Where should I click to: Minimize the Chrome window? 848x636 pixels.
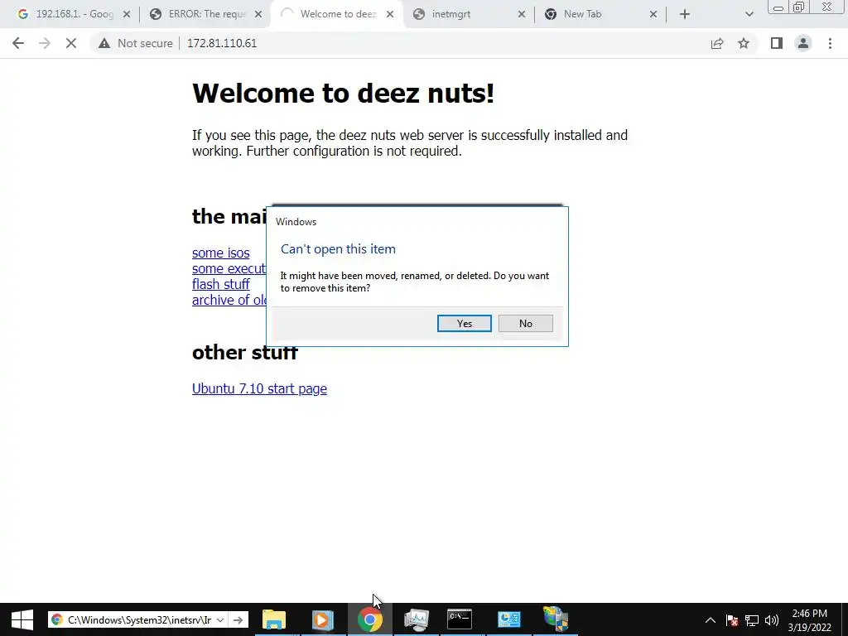tap(778, 7)
